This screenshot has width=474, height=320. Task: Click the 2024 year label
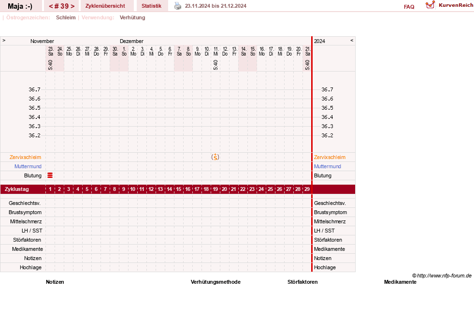[319, 41]
